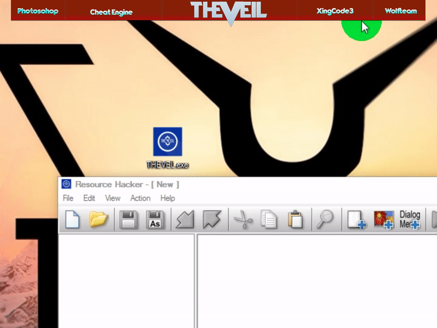Open the Action menu
The image size is (437, 328).
(x=140, y=198)
